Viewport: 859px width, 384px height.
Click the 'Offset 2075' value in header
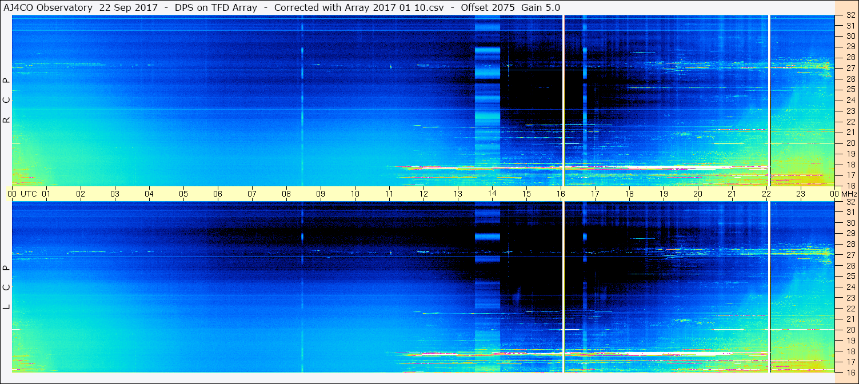point(488,7)
